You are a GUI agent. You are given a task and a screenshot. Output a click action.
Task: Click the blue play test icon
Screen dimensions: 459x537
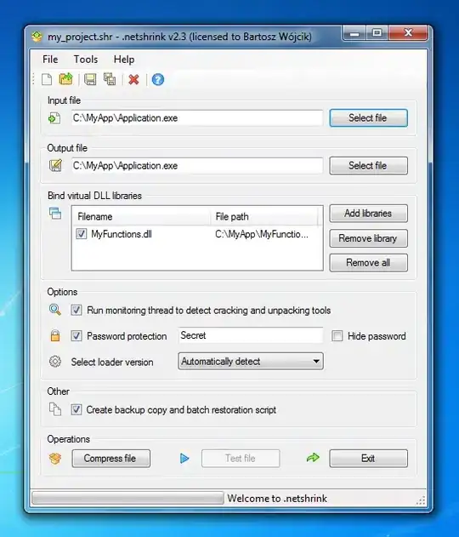coord(184,458)
